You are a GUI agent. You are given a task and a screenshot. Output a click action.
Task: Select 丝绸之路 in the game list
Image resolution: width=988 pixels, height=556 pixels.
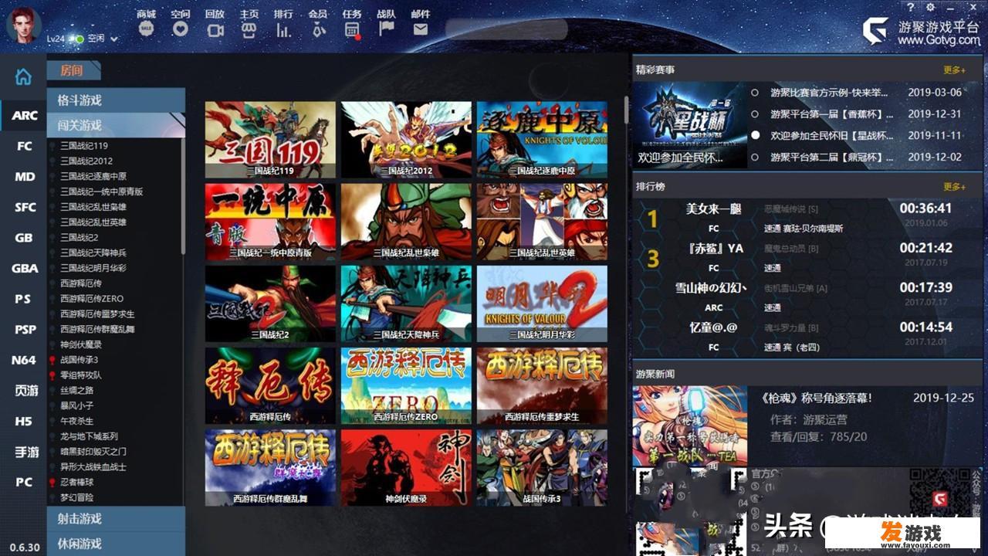76,390
